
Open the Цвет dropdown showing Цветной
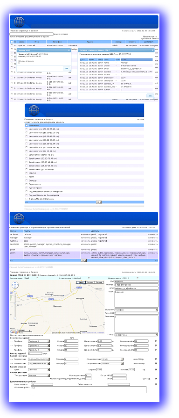pos(40,369)
